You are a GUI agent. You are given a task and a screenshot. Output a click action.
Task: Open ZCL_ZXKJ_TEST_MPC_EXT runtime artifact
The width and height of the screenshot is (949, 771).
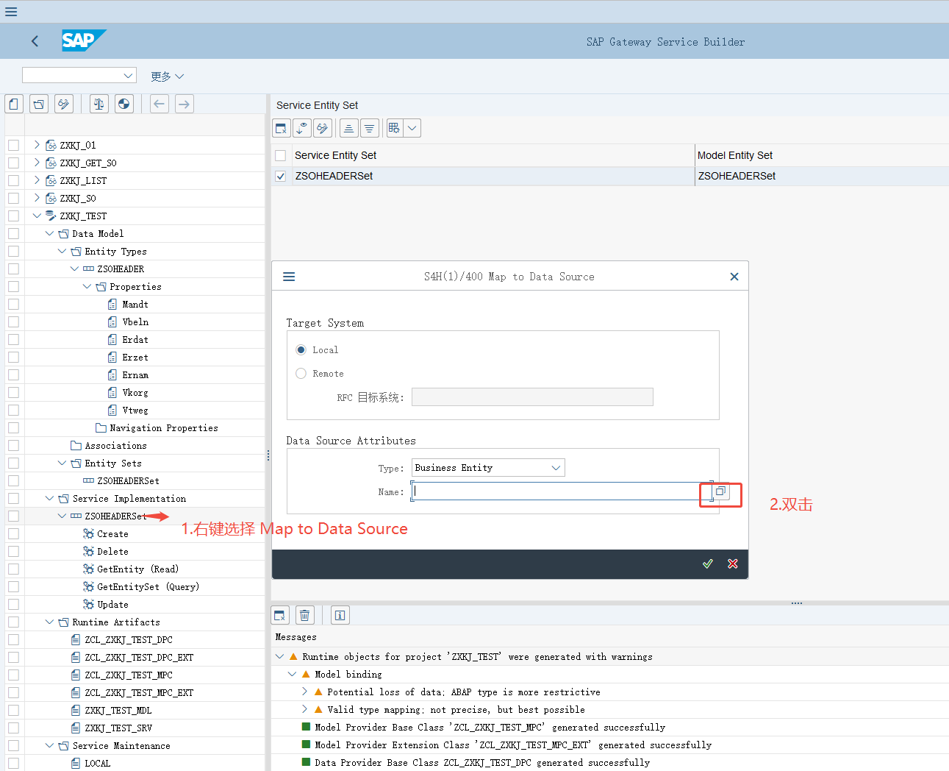pyautogui.click(x=139, y=693)
